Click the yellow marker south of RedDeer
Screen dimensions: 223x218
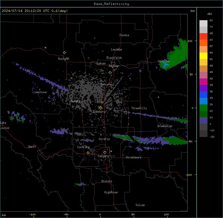tap(110, 73)
